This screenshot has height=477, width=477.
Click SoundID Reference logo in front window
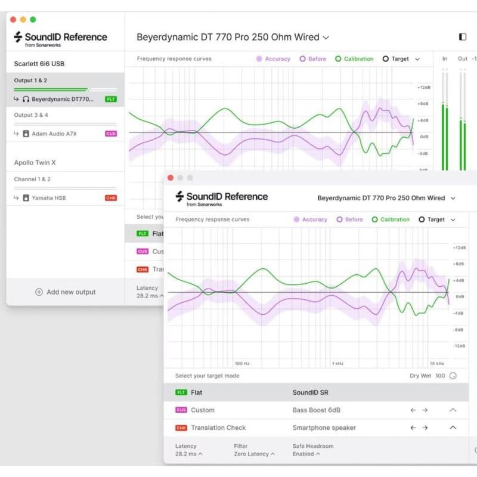(x=222, y=199)
